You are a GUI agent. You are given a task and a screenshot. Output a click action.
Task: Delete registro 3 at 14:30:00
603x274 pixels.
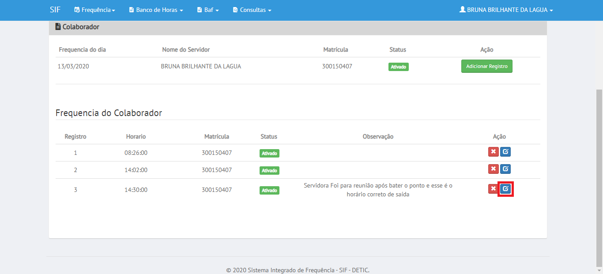[493, 189]
